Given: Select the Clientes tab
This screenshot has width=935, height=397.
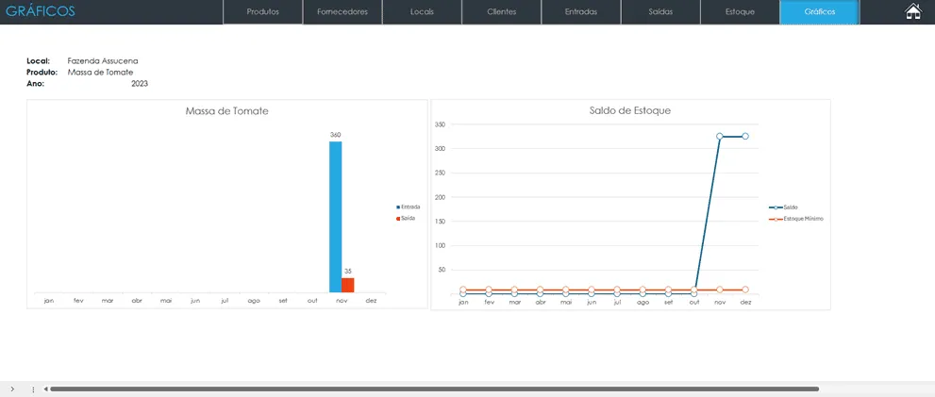Looking at the screenshot, I should click(502, 12).
